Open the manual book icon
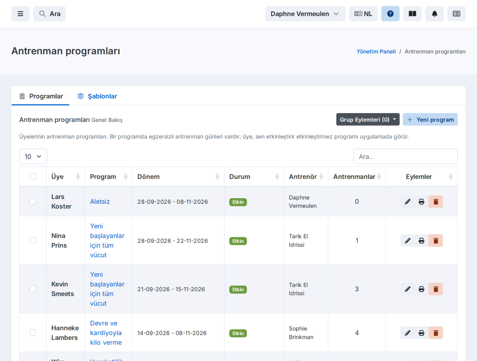Viewport: 477px width, 361px height. [412, 14]
